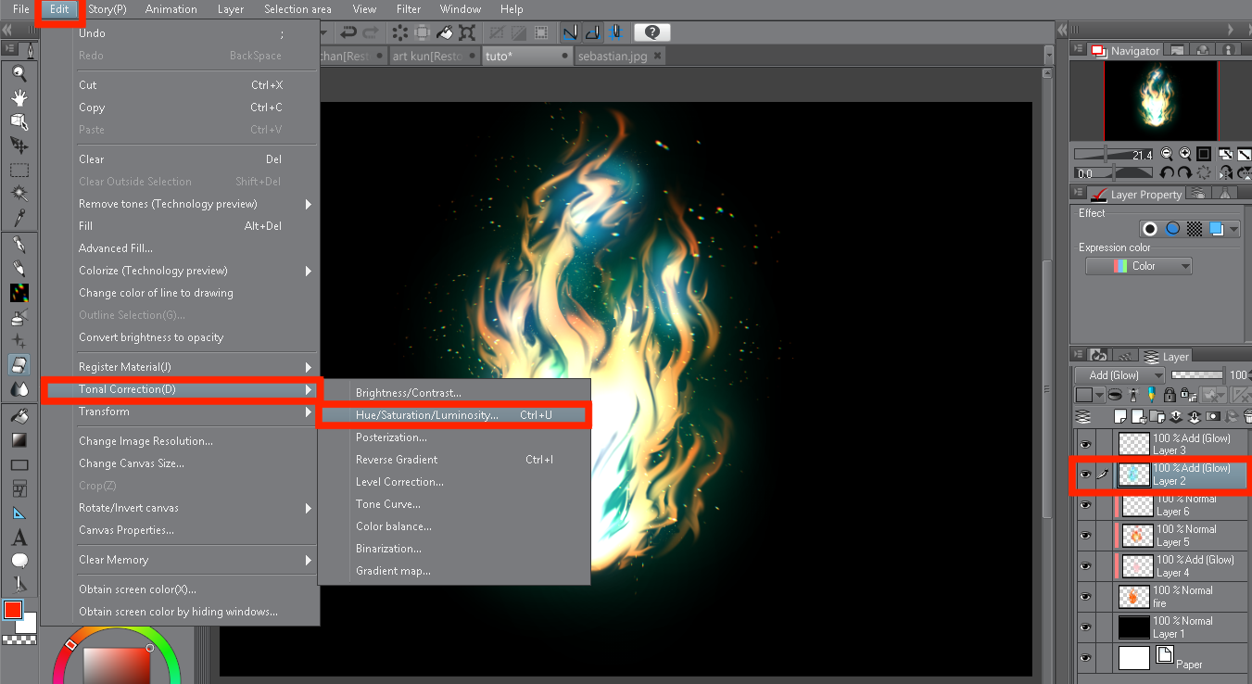
Task: Switch to the sebastian.jpg document tab
Action: point(613,56)
